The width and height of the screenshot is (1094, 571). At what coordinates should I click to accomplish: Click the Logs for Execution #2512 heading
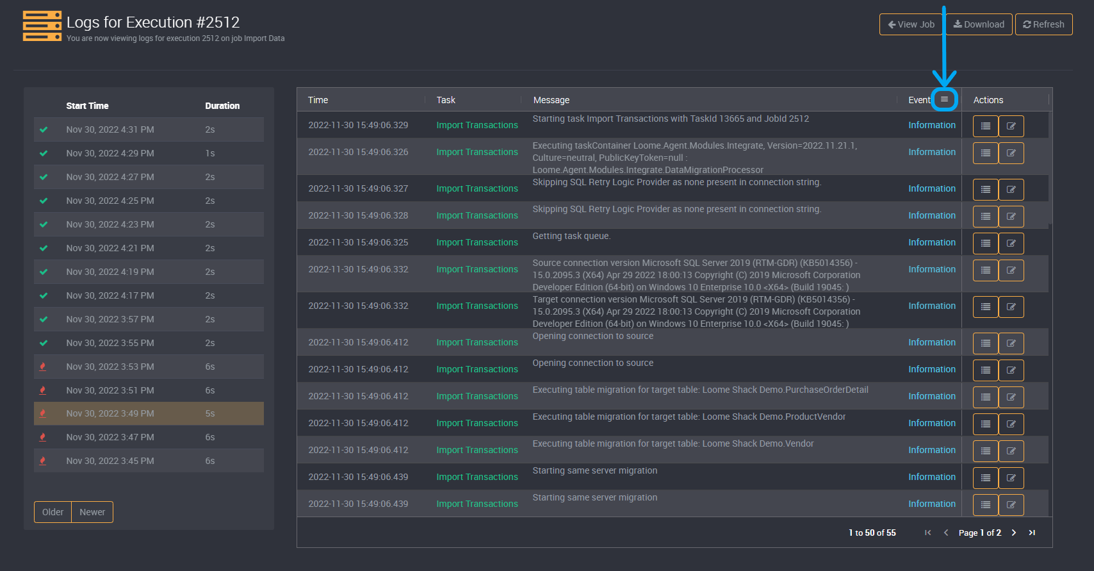pos(153,22)
